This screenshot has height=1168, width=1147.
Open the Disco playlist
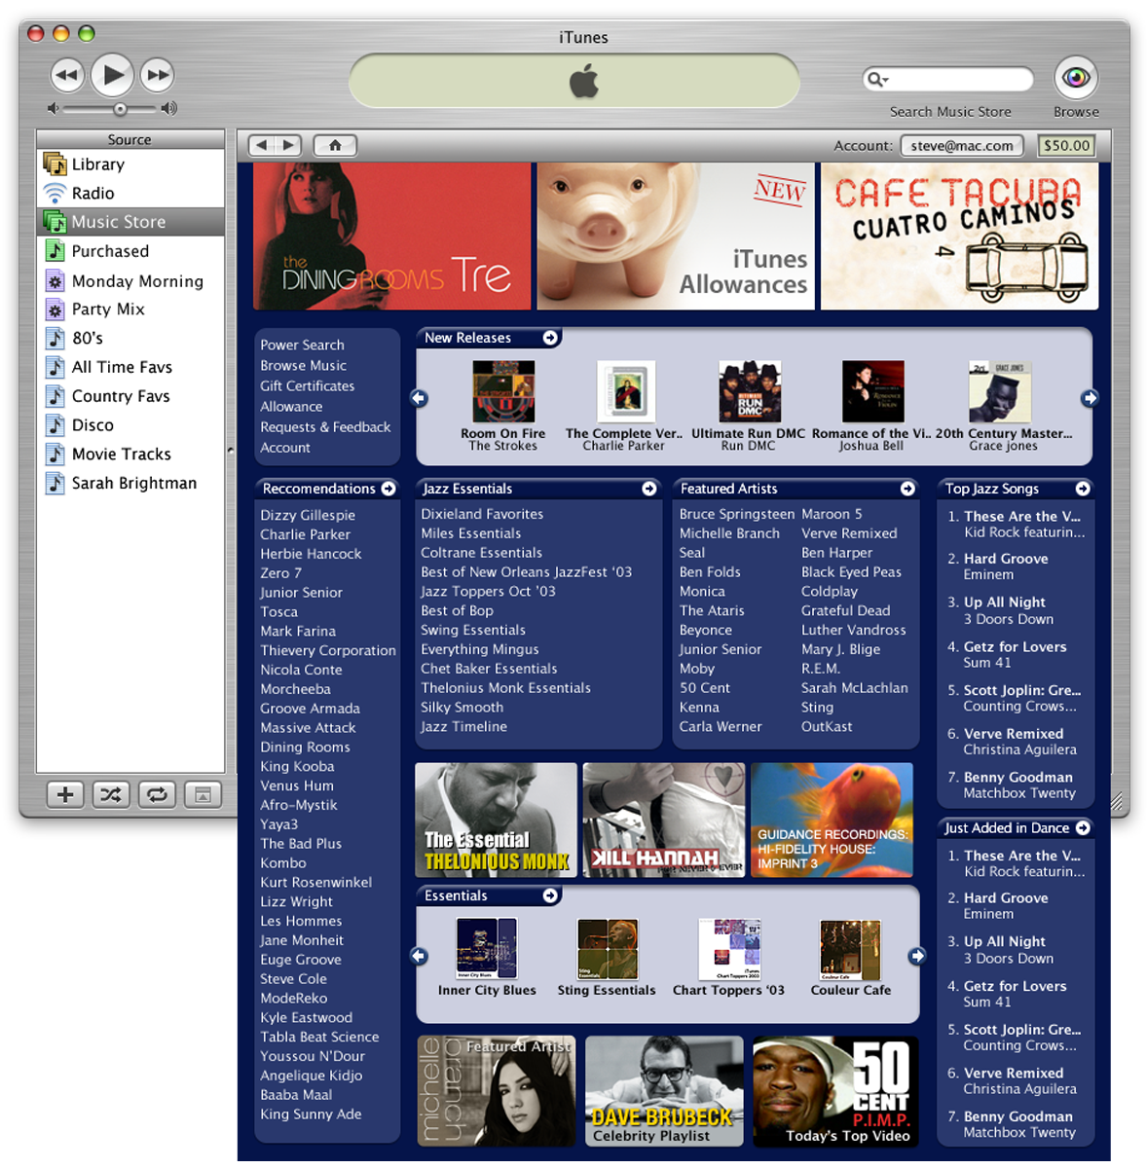point(130,425)
